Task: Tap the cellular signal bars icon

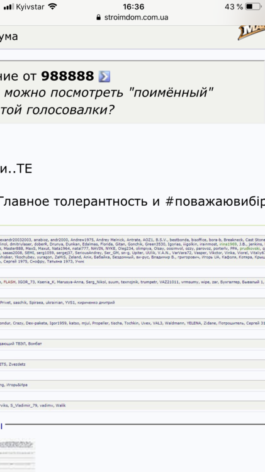Action: click(x=9, y=7)
